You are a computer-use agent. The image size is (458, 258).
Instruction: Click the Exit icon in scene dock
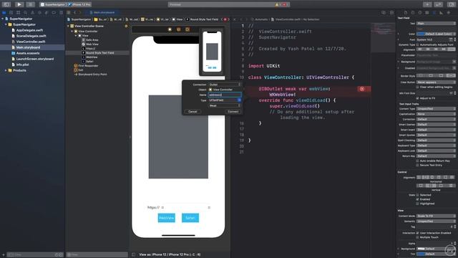click(187, 29)
